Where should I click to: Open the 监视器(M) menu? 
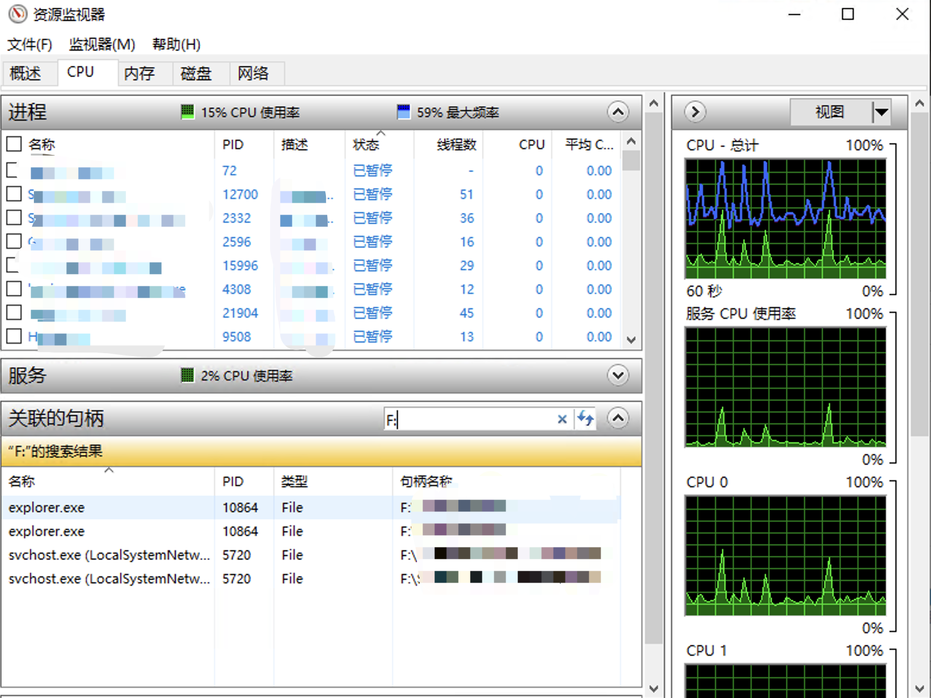[102, 45]
